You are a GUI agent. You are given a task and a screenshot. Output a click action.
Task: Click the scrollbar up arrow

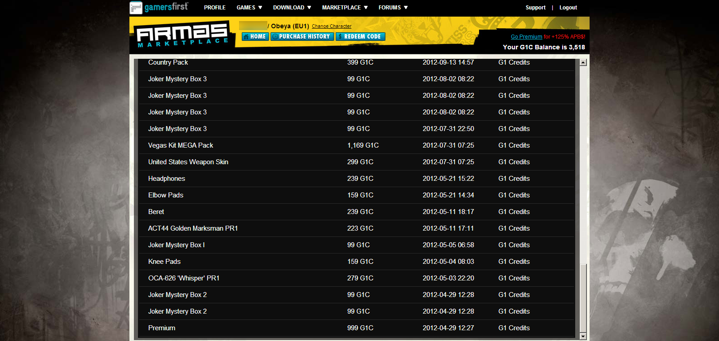tap(583, 62)
